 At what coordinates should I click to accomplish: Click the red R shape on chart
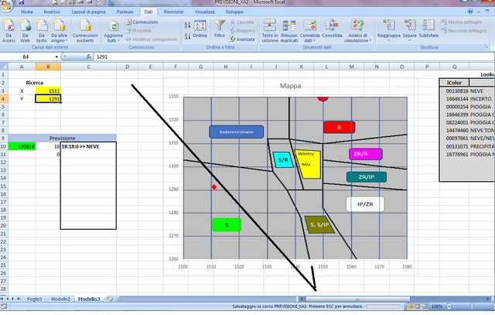[339, 128]
